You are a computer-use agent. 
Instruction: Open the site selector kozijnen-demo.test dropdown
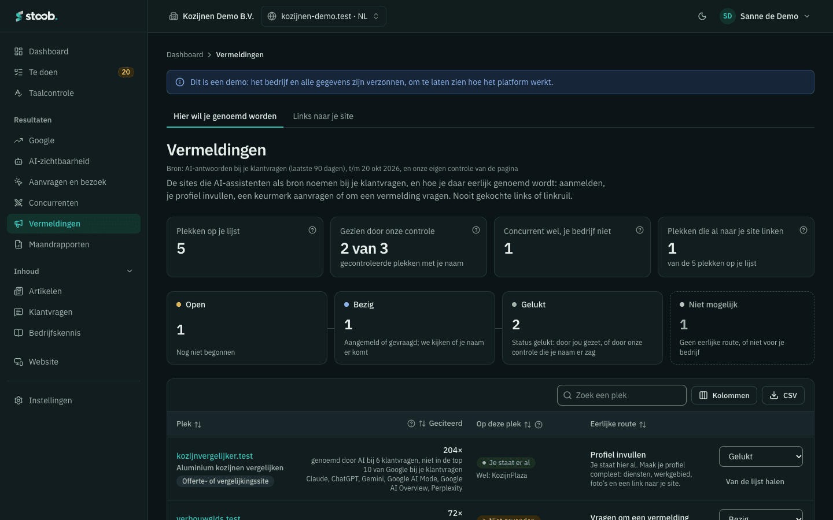click(323, 16)
